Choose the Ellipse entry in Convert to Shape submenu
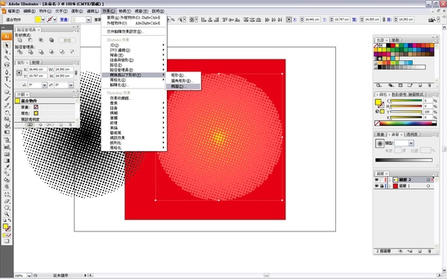 [183, 86]
